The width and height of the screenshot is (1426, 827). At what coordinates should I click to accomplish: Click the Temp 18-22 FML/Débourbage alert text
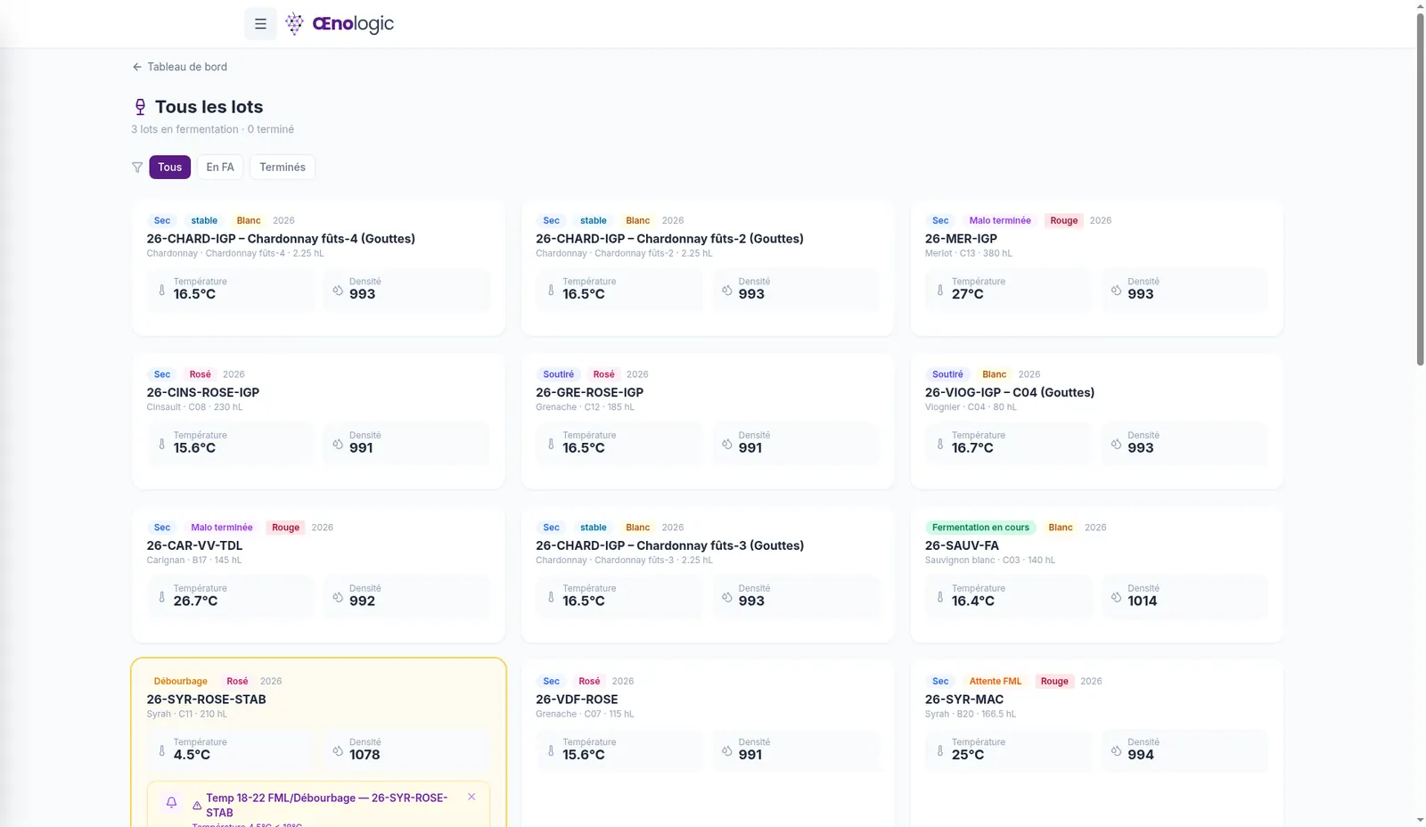tap(327, 805)
